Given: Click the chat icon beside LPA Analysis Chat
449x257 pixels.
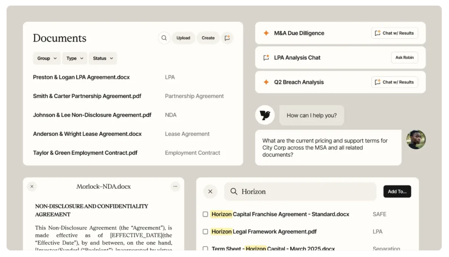Looking at the screenshot, I should 266,58.
